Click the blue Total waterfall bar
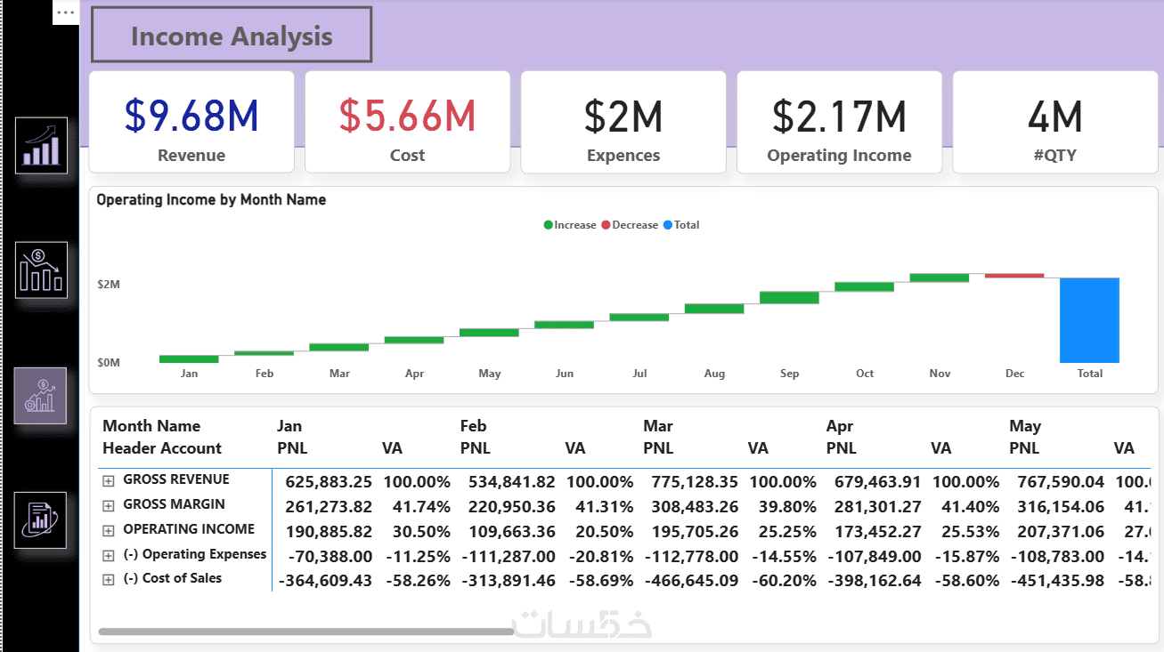Viewport: 1164px width, 652px height. (1089, 320)
